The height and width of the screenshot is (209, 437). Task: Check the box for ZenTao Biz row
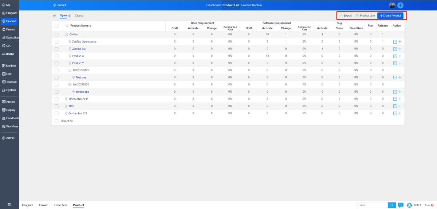(x=56, y=49)
